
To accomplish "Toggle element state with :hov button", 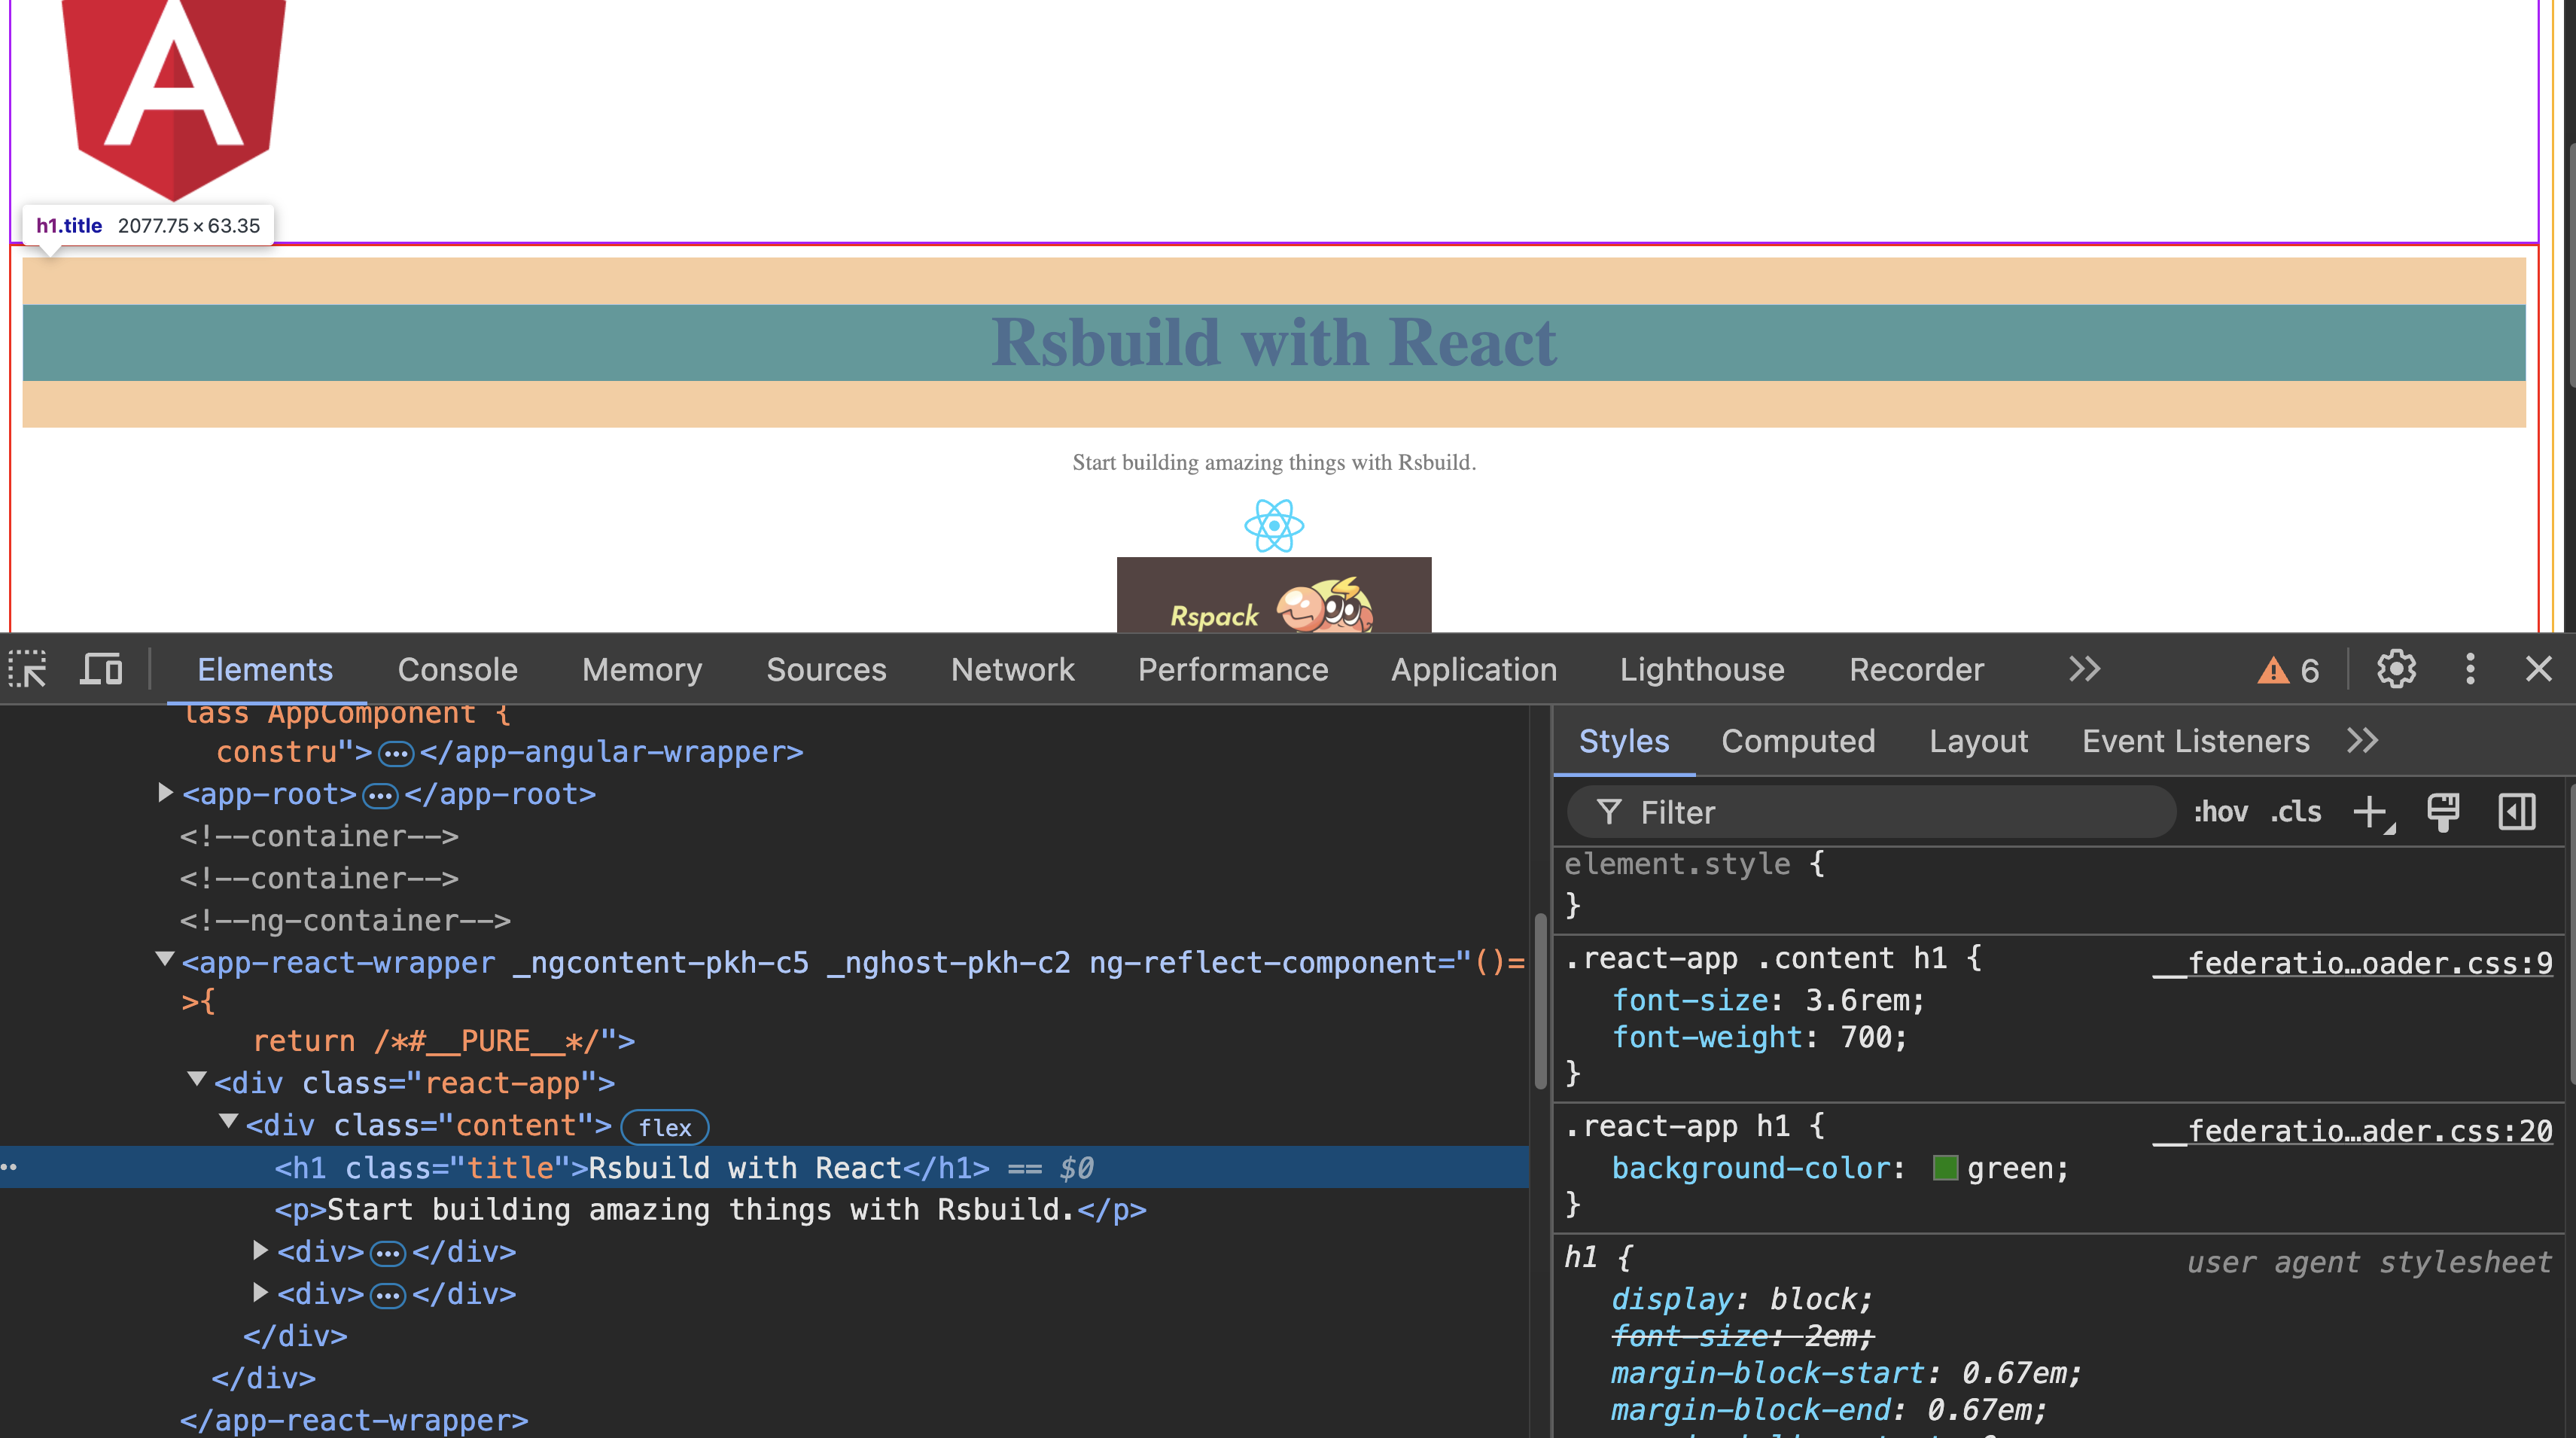I will [x=2221, y=812].
